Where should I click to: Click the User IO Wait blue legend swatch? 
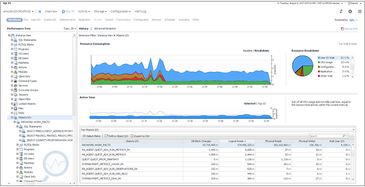pos(318,57)
